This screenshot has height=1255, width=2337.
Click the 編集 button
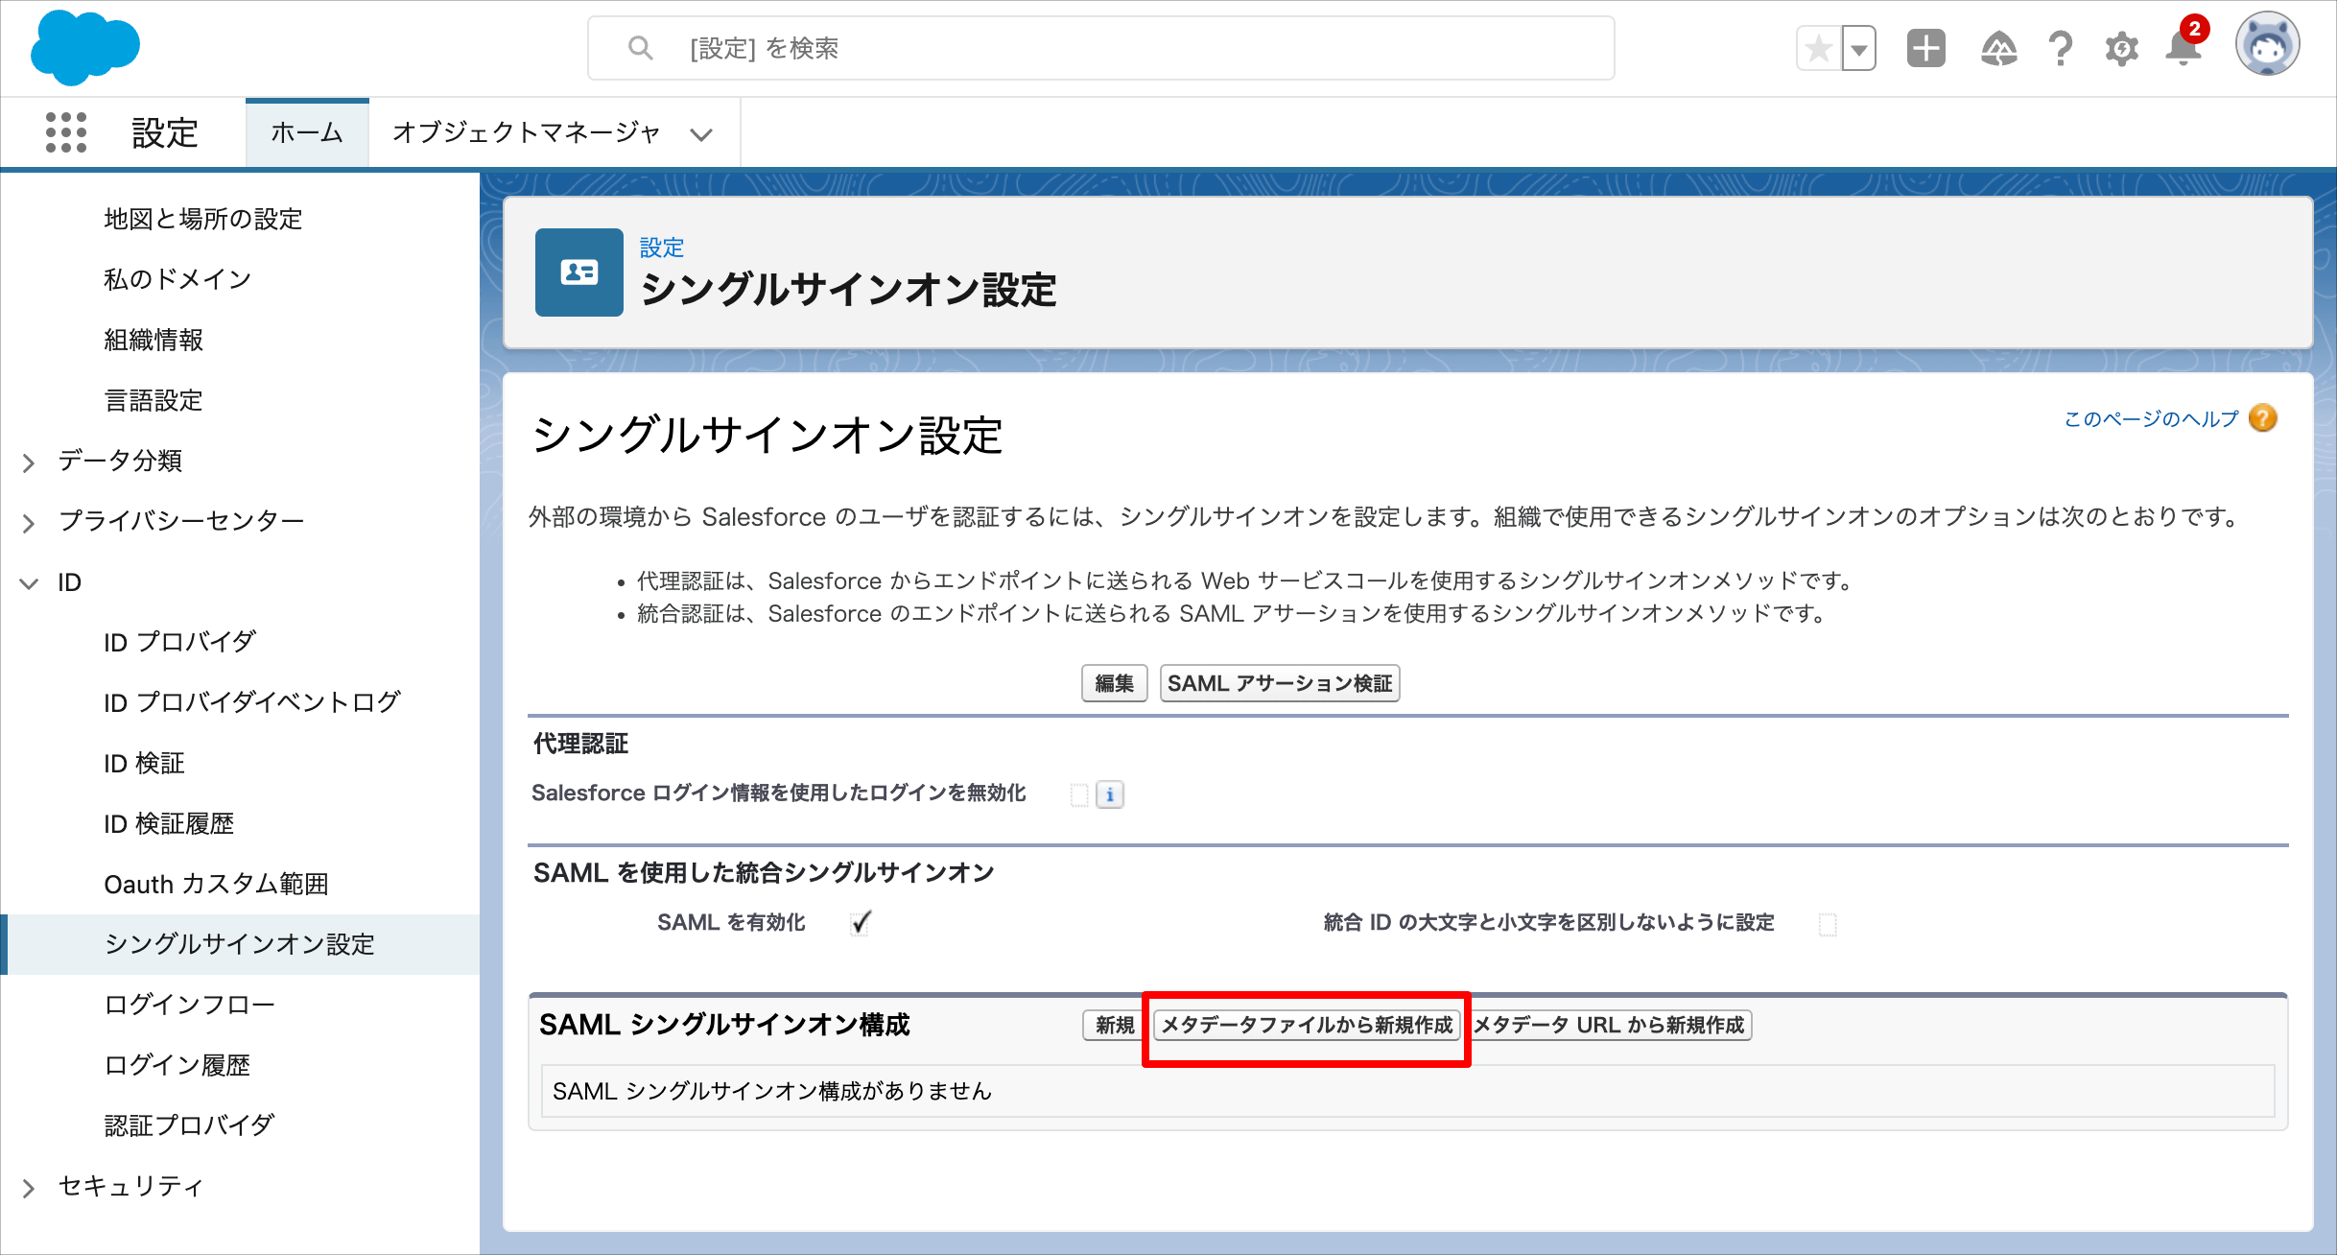[x=1115, y=683]
